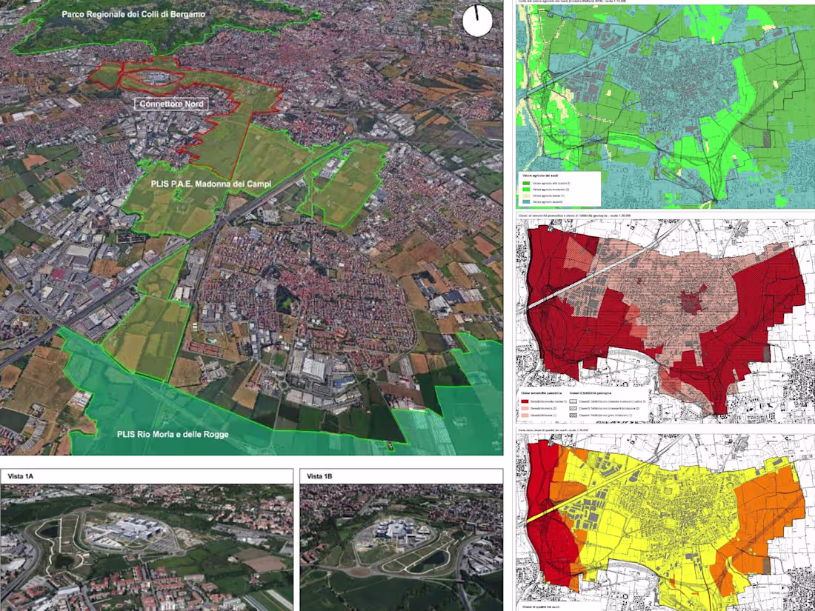The height and width of the screenshot is (611, 815).
Task: Select the light green "Valore agricolo moderato" color swatch
Action: point(526,190)
